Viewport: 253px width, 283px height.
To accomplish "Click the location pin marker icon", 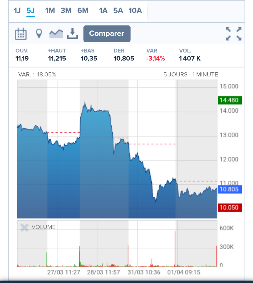I will click(39, 34).
